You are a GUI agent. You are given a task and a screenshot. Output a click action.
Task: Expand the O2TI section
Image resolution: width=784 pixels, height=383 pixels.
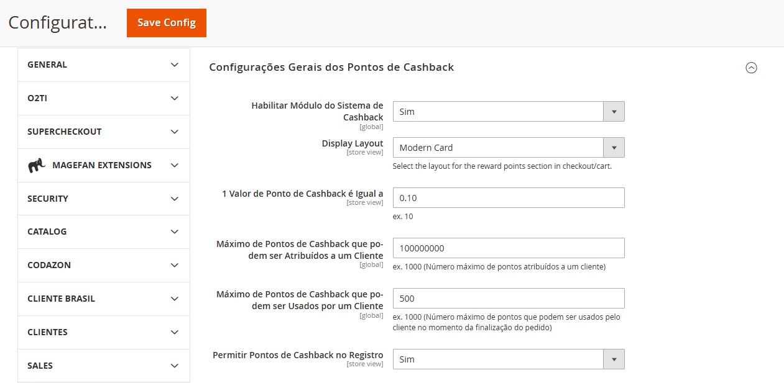pos(103,98)
